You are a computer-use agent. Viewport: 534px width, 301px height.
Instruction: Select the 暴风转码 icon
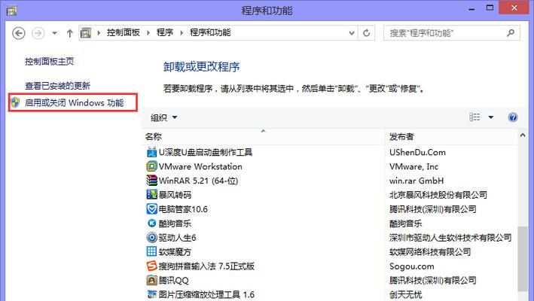tap(151, 195)
